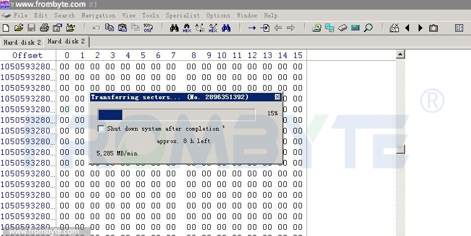Image resolution: width=471 pixels, height=236 pixels.
Task: Open the Options menu
Action: 218,15
